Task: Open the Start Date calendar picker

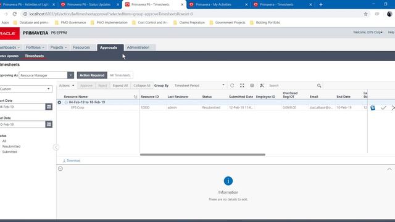Action: point(49,107)
